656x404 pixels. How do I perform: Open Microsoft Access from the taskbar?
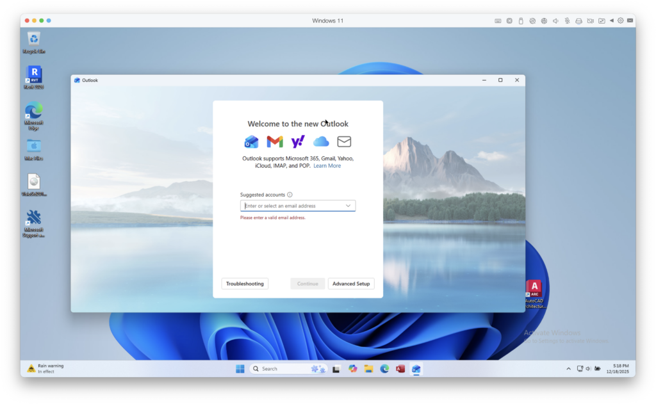(x=400, y=369)
